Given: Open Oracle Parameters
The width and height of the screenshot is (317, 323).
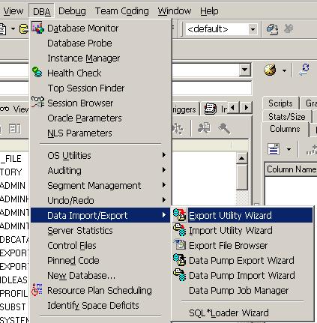Looking at the screenshot, I should [x=101, y=118].
